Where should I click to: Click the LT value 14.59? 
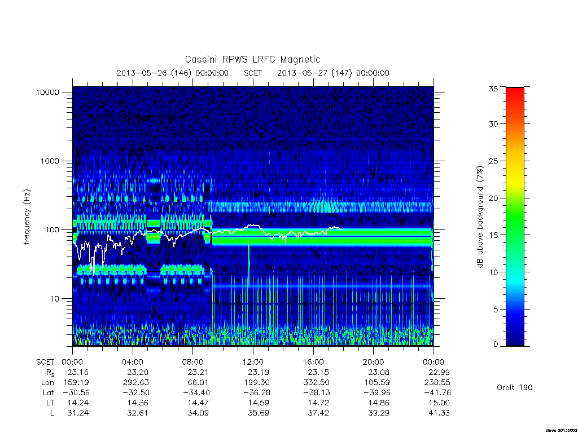259,403
